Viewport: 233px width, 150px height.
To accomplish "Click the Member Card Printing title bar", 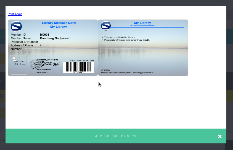I will (x=116, y=136).
